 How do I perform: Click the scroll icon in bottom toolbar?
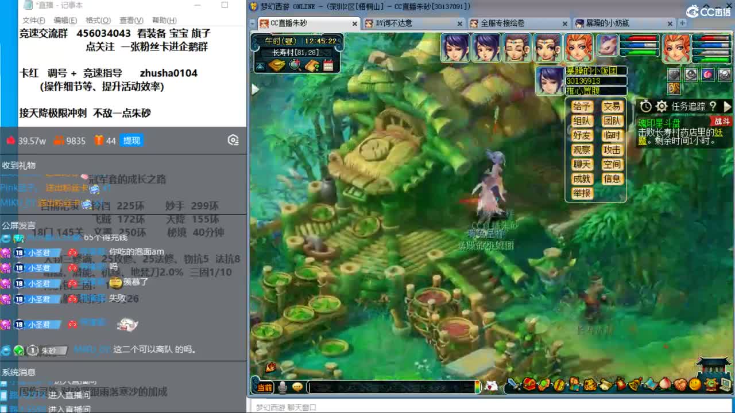[x=605, y=385]
